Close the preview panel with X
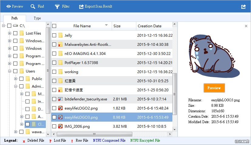251x145 pixels. [246, 26]
